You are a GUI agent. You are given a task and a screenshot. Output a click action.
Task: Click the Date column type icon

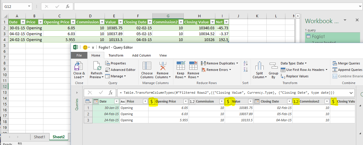(x=96, y=101)
